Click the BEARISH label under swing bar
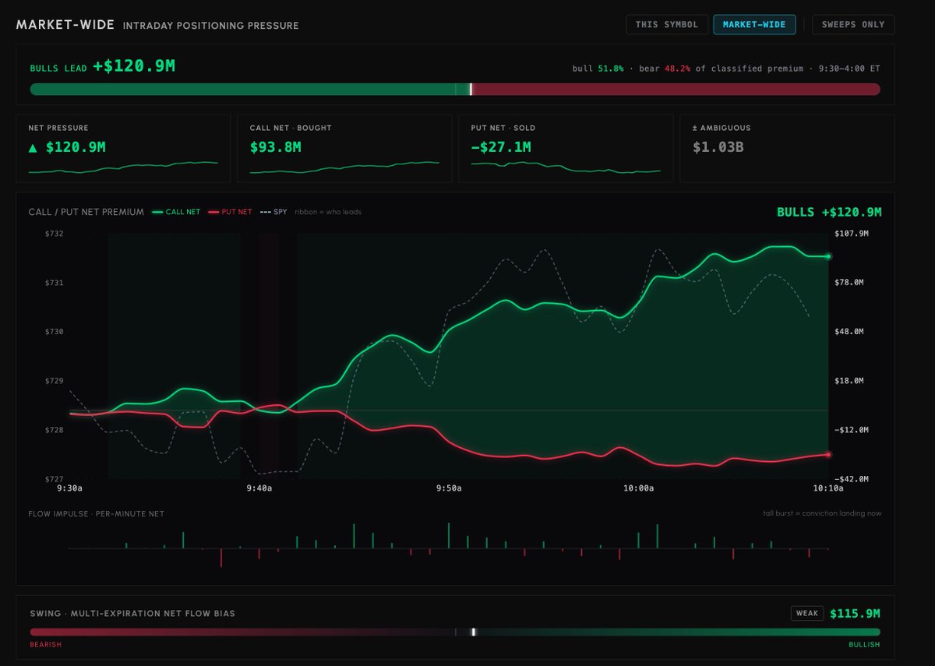The height and width of the screenshot is (666, 935). coord(45,645)
